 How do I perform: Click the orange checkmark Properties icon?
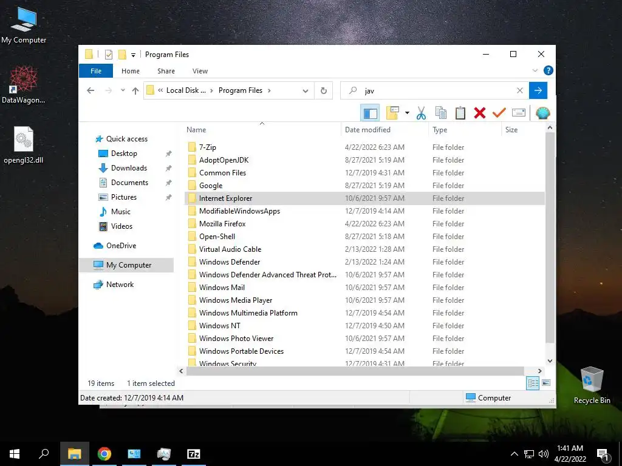[x=499, y=113]
